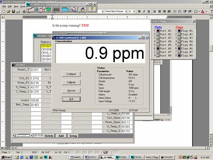The width and height of the screenshot is (213, 160).
Task: Open Word View menu
Action: click(16, 7)
